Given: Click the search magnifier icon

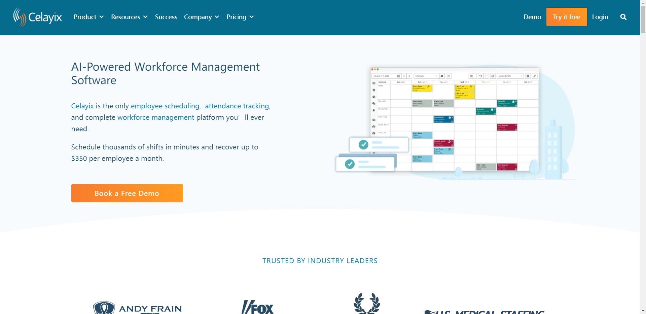Looking at the screenshot, I should pos(623,17).
